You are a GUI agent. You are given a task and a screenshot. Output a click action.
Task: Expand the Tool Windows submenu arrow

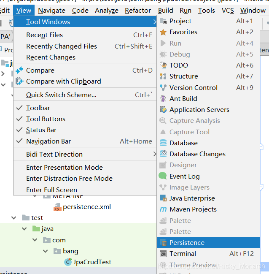(x=154, y=22)
